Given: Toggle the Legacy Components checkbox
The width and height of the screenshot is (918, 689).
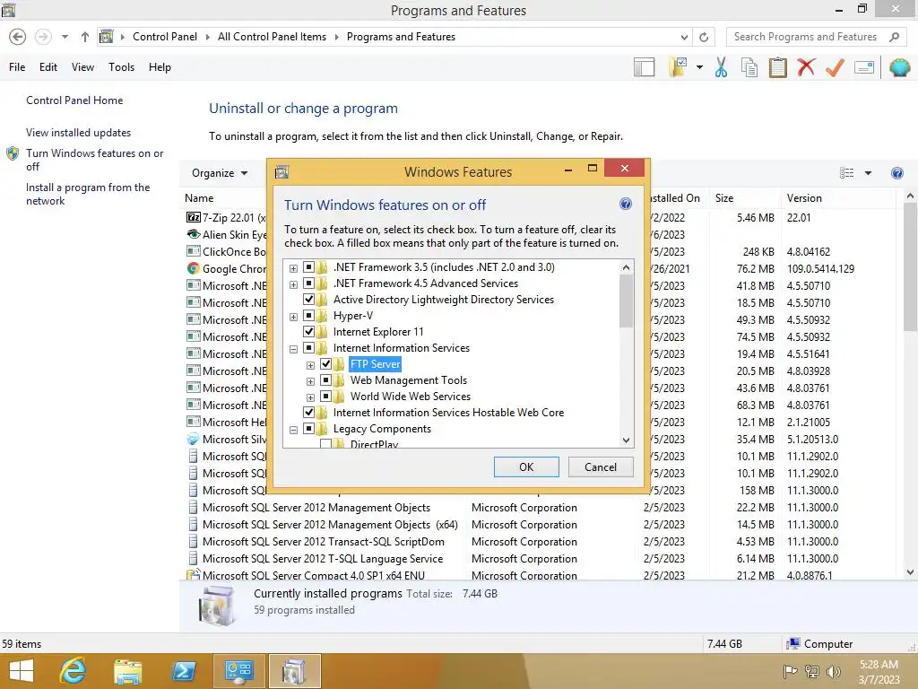Looking at the screenshot, I should pyautogui.click(x=308, y=429).
